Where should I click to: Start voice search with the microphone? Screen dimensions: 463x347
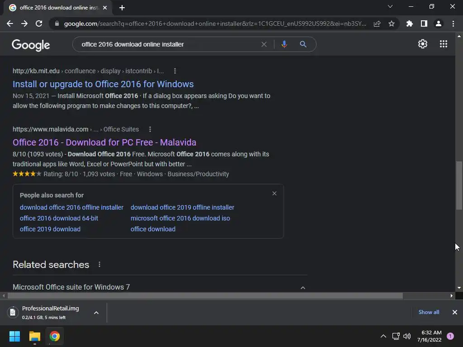284,44
